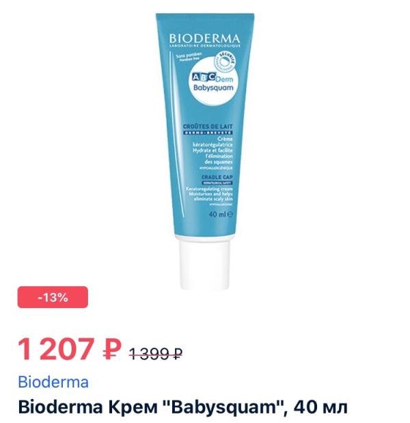The width and height of the screenshot is (410, 423).
Task: Click the white cap of the tube
Action: click(205, 265)
